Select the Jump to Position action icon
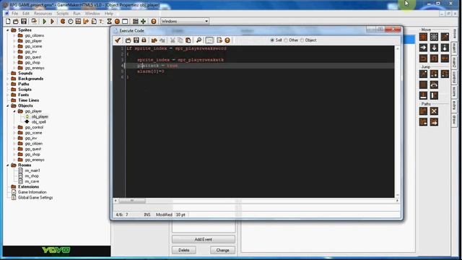This screenshot has width=462, height=260. click(x=423, y=74)
